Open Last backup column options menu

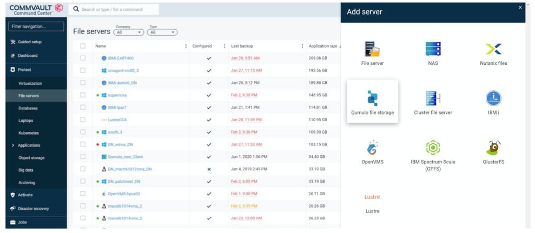[x=302, y=46]
